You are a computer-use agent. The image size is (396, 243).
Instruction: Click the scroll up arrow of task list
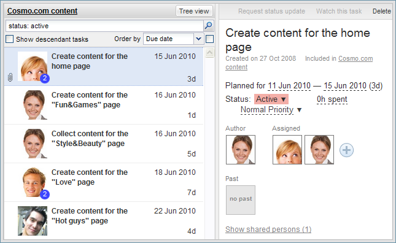point(209,53)
